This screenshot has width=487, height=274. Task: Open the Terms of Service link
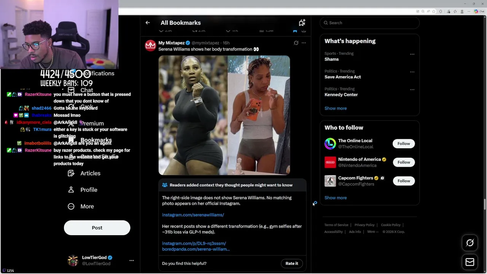click(336, 225)
